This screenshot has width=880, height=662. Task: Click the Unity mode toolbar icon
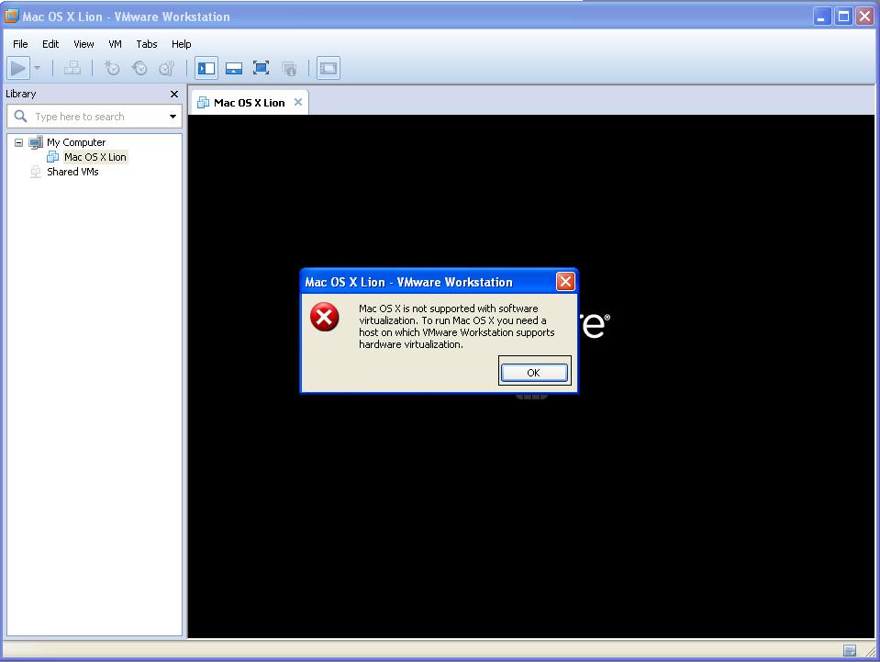click(x=289, y=69)
